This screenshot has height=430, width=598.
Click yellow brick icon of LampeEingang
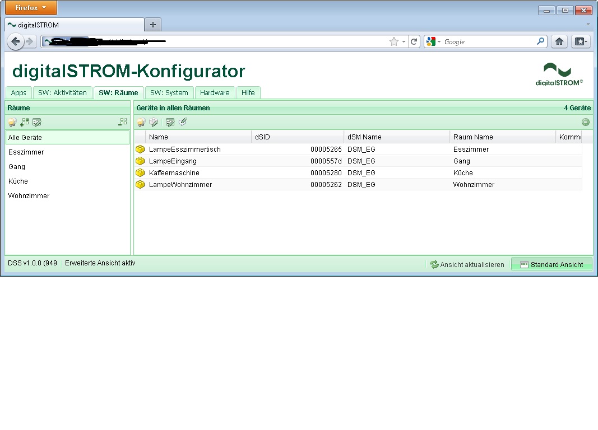click(x=140, y=161)
